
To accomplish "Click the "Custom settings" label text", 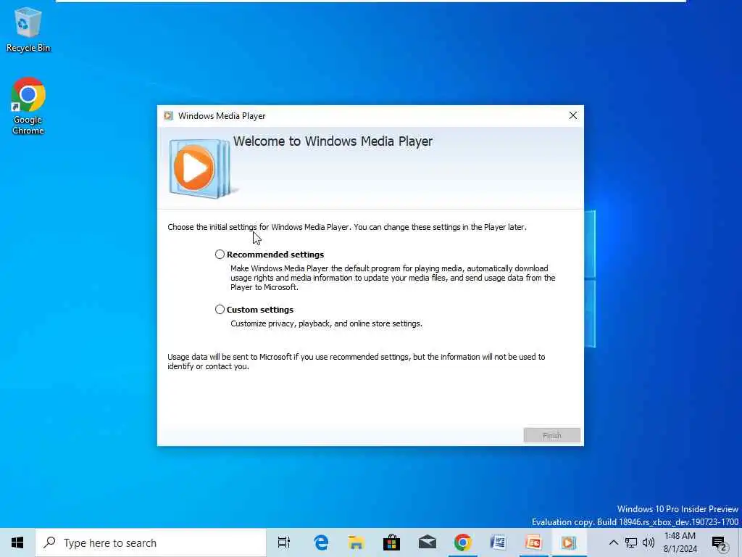I will click(260, 310).
